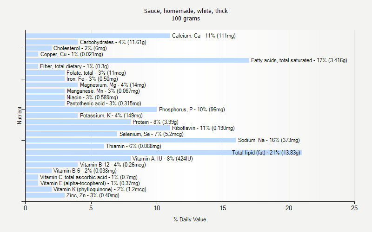Click the chart title 'Sauce, homemade, white, thick'

[186, 11]
